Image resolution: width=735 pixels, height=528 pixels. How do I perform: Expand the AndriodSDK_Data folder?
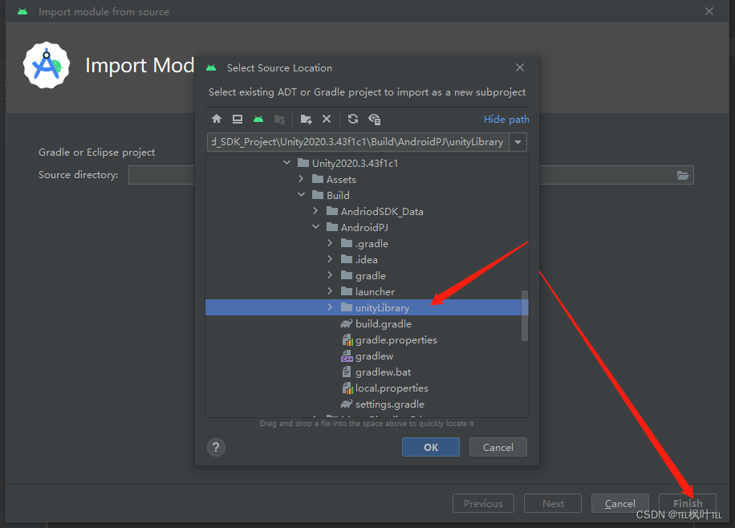315,211
